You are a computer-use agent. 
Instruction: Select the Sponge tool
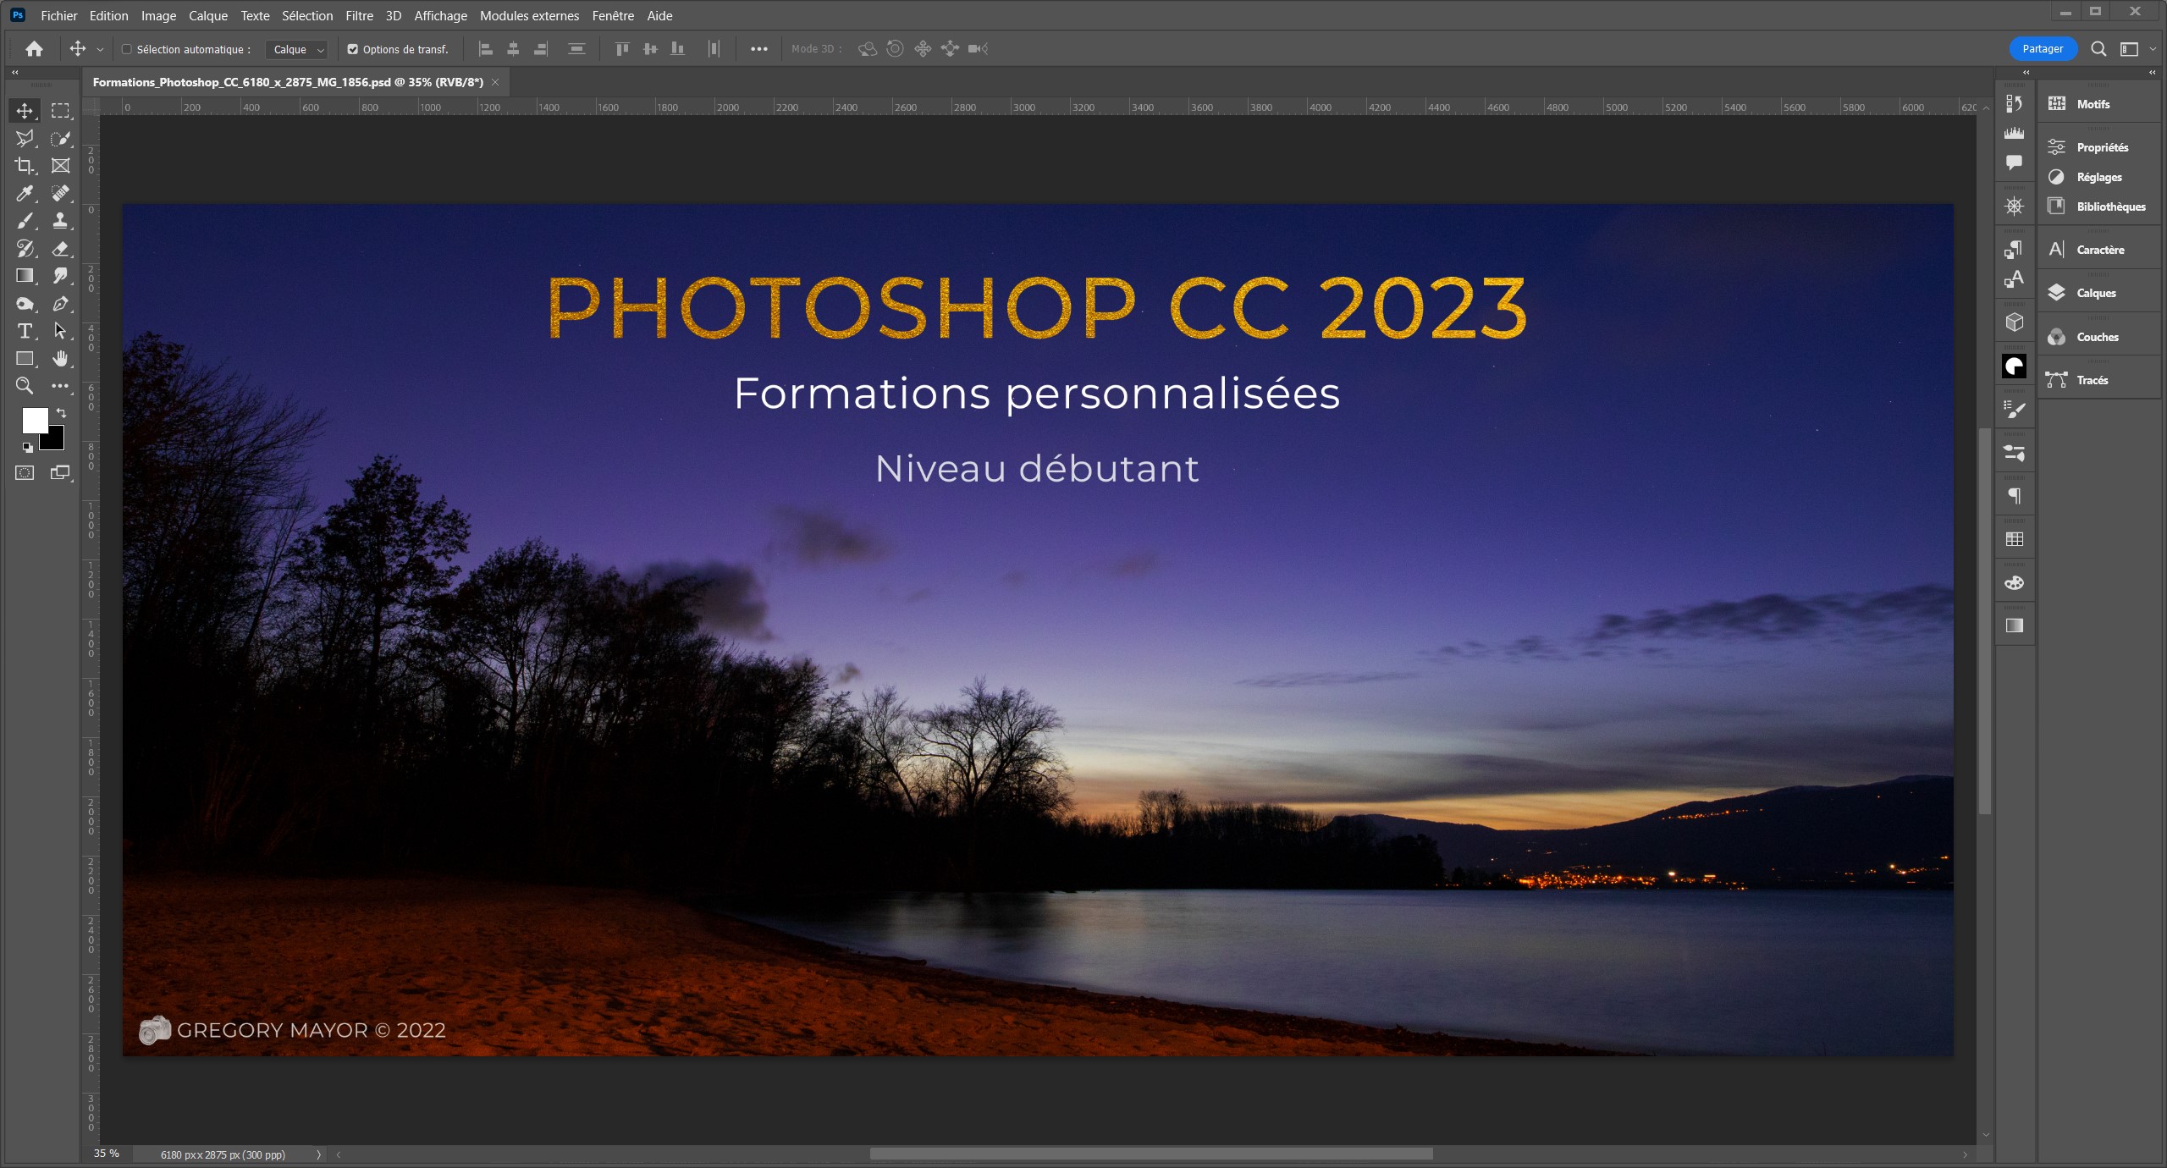click(x=25, y=304)
